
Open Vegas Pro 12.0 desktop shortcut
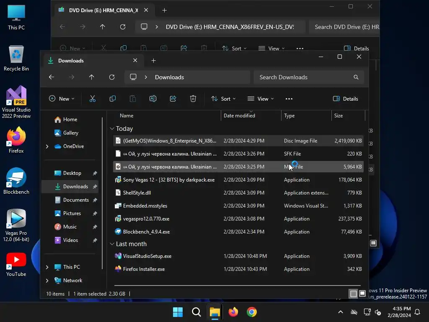pos(16,225)
